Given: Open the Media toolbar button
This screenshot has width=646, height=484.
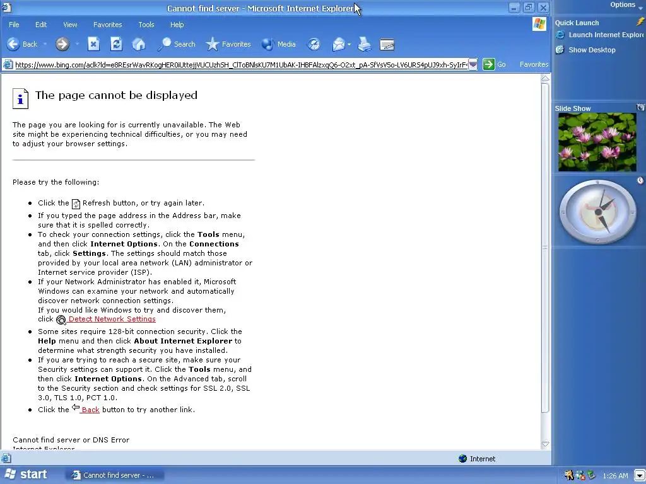Looking at the screenshot, I should (279, 44).
